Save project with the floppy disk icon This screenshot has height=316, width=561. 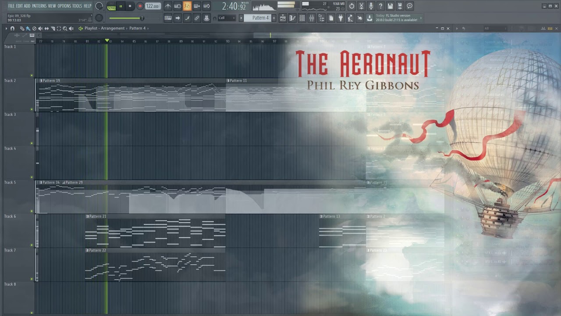coord(390,6)
